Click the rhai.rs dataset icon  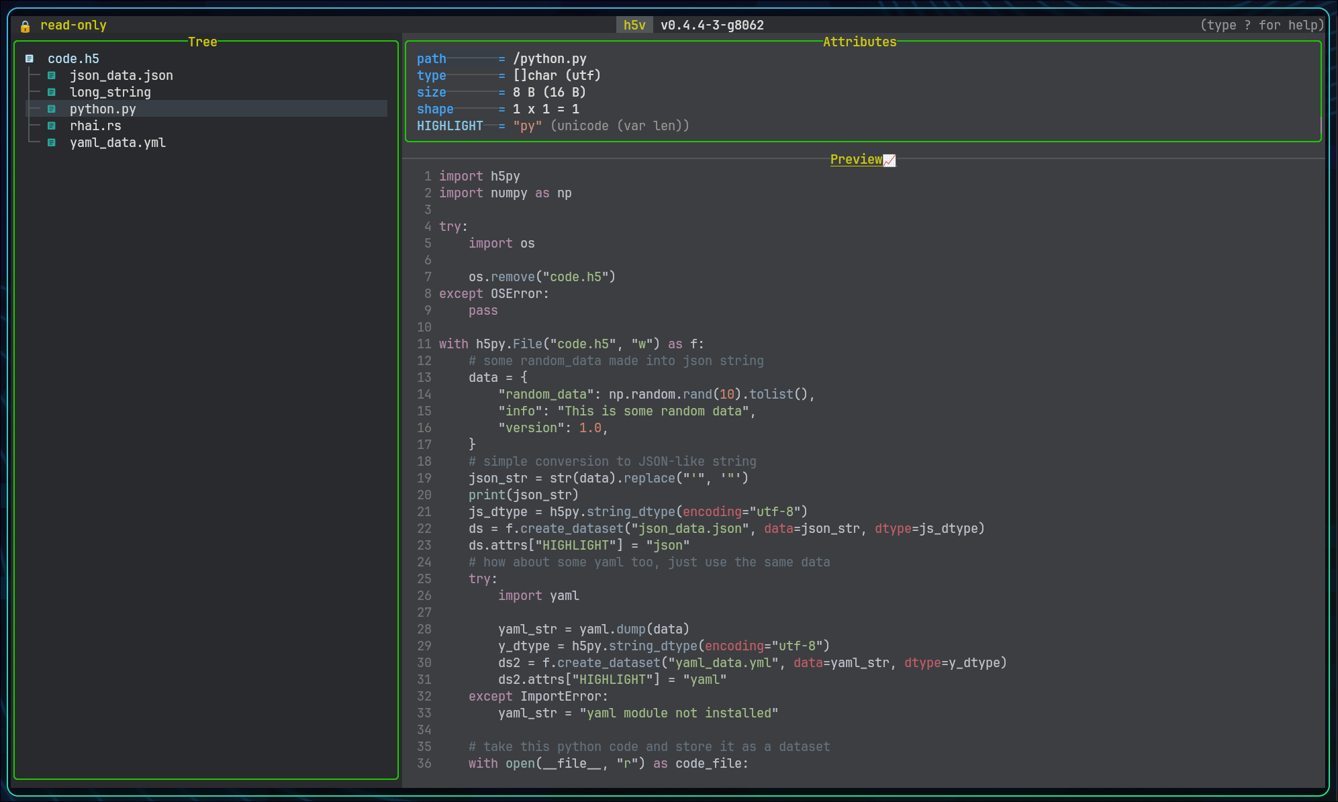pyautogui.click(x=52, y=126)
